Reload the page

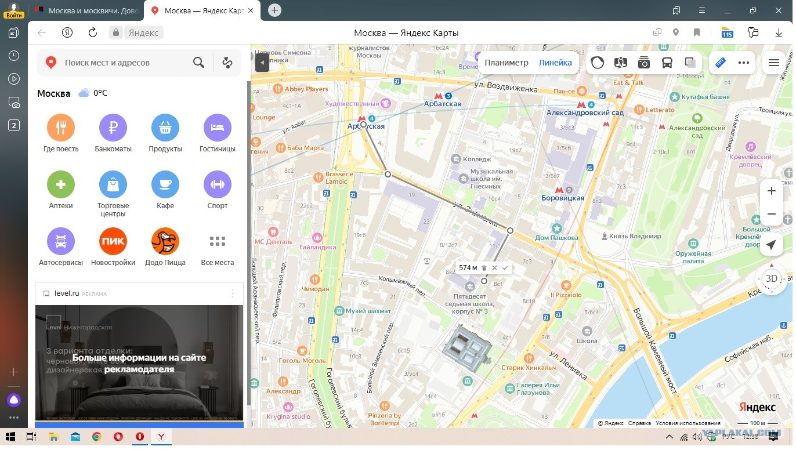tap(93, 32)
